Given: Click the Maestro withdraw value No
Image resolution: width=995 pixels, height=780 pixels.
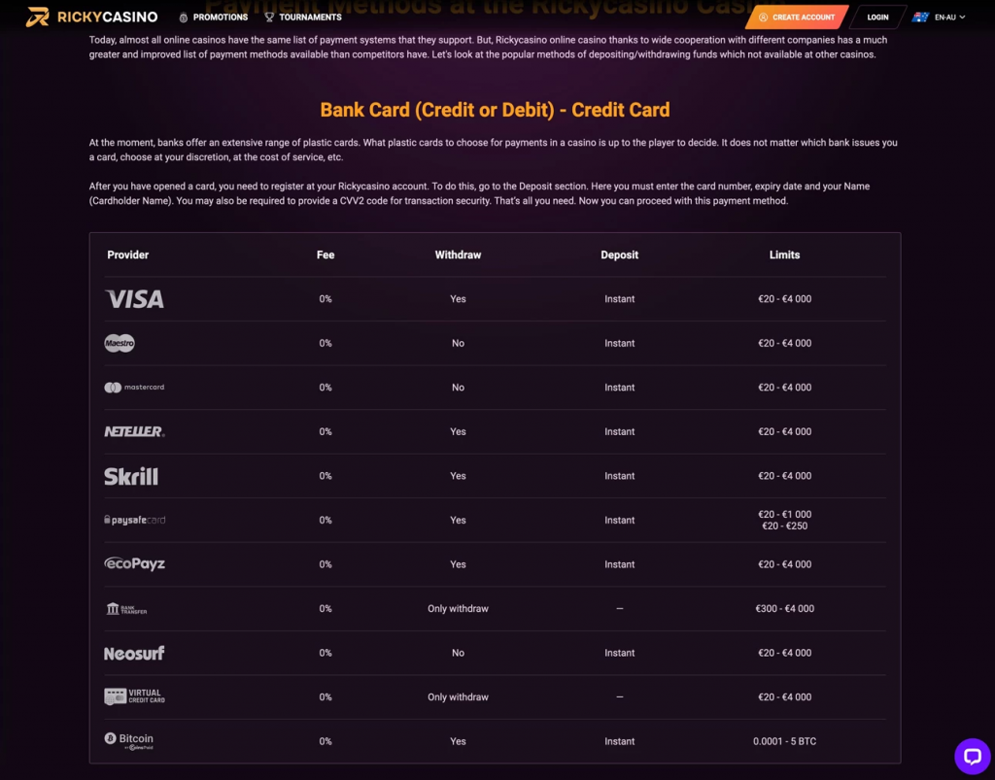Looking at the screenshot, I should pyautogui.click(x=459, y=343).
